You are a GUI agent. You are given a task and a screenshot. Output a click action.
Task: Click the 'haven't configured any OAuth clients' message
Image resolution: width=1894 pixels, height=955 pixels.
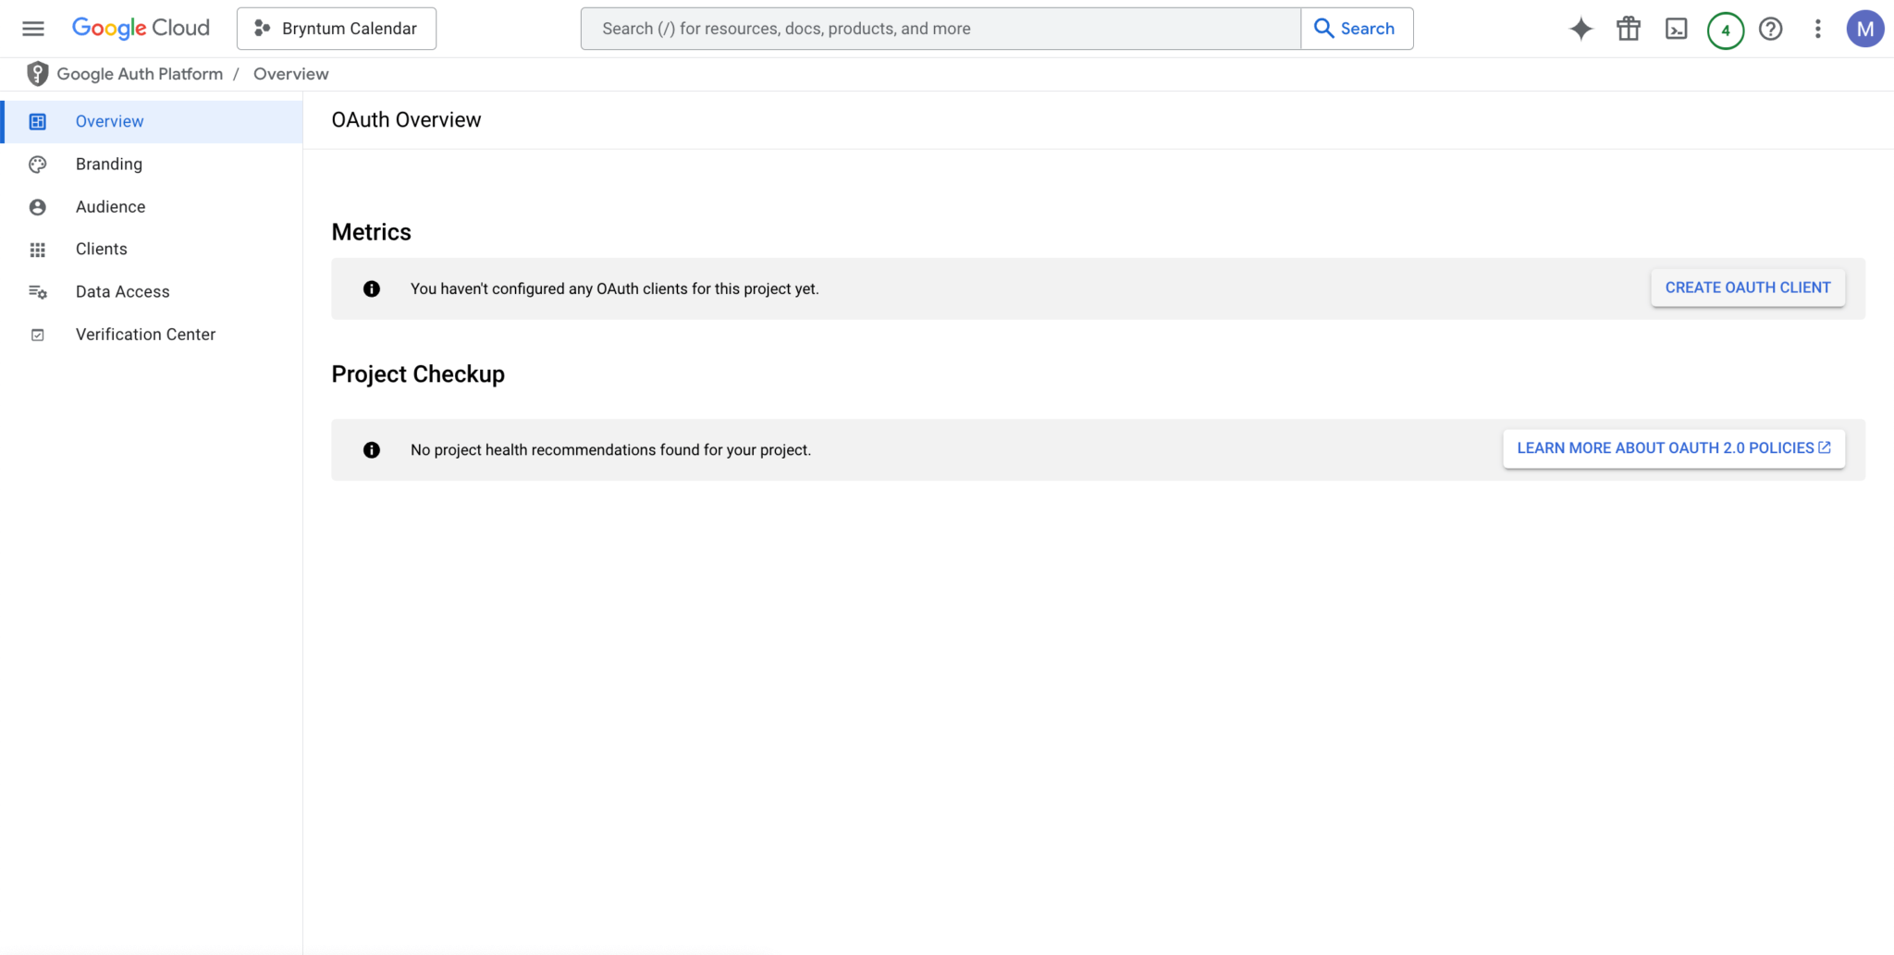point(615,288)
